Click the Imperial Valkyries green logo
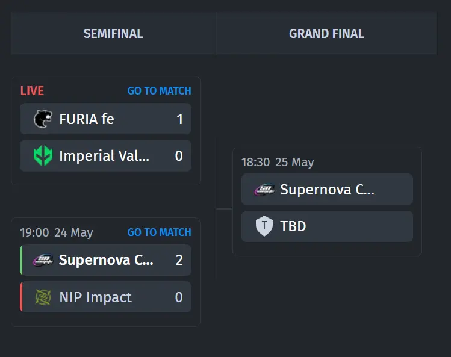The height and width of the screenshot is (357, 451). pyautogui.click(x=43, y=156)
